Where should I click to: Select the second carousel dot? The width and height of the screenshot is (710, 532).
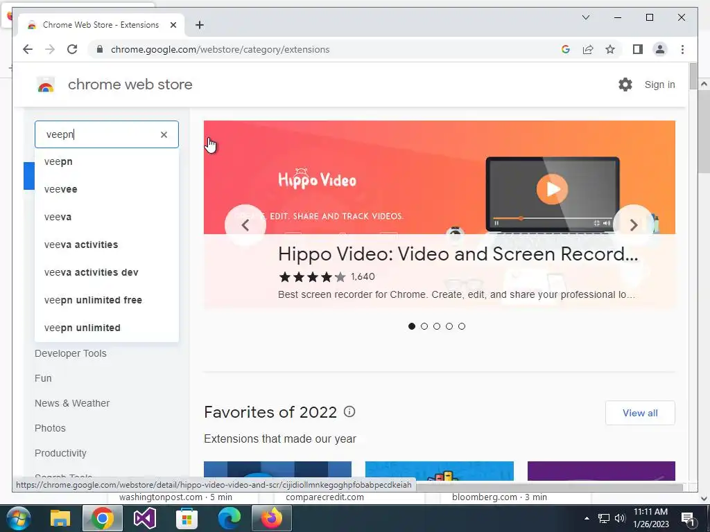pyautogui.click(x=424, y=326)
